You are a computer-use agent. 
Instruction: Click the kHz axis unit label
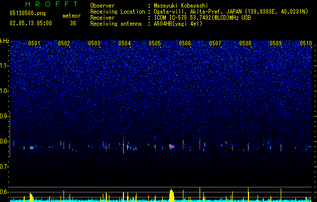5,41
